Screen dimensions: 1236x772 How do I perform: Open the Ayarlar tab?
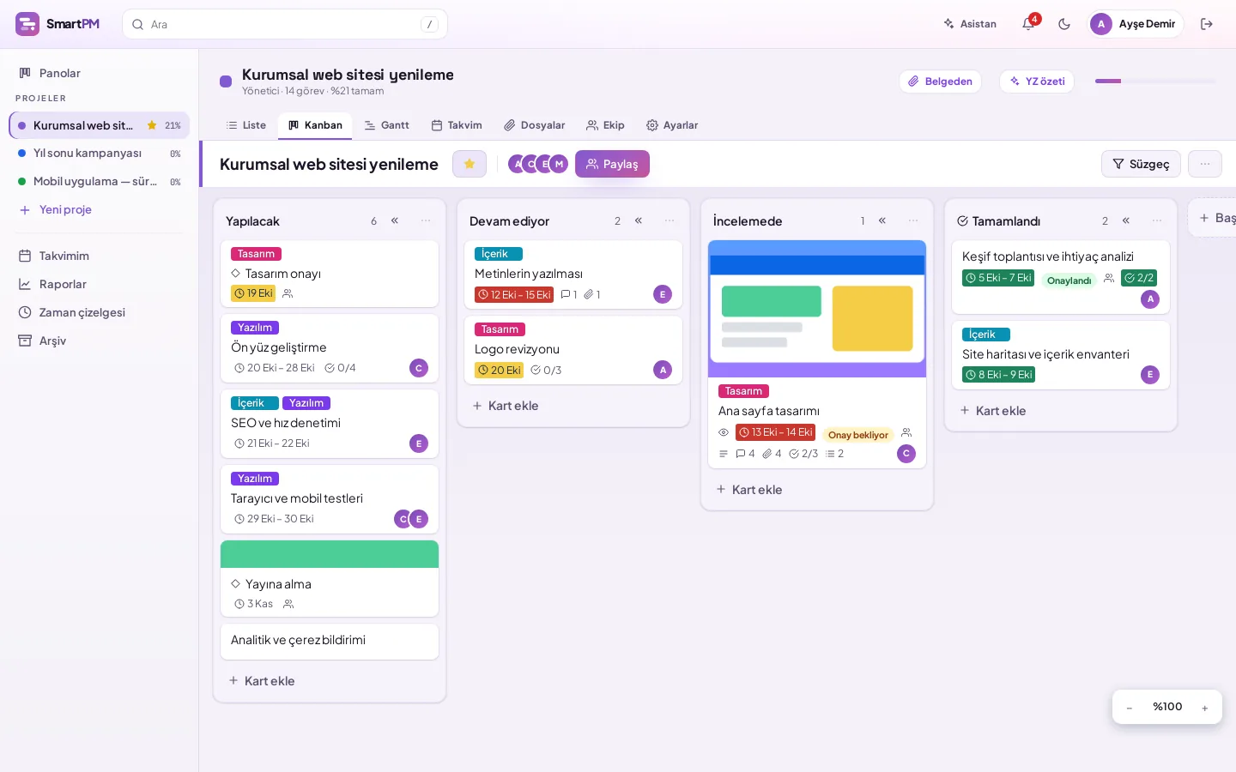[x=672, y=125]
